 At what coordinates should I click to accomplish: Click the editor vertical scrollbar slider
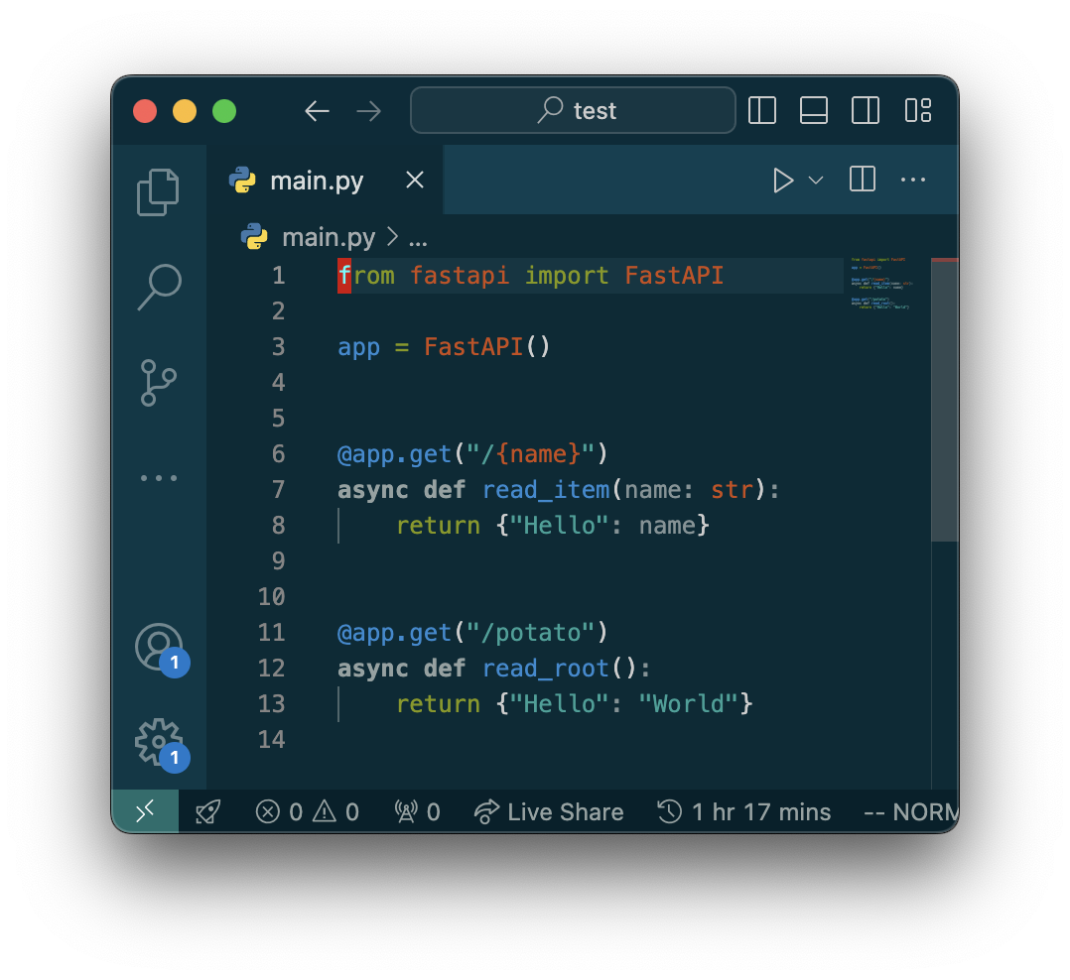[944, 400]
